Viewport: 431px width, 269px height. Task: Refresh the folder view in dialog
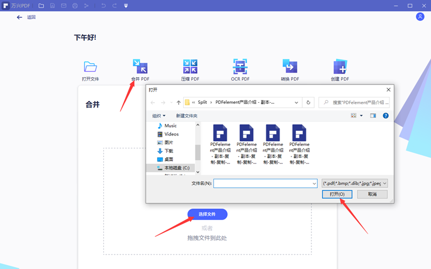pos(308,102)
